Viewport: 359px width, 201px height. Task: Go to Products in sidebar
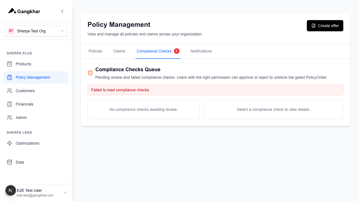click(36, 64)
